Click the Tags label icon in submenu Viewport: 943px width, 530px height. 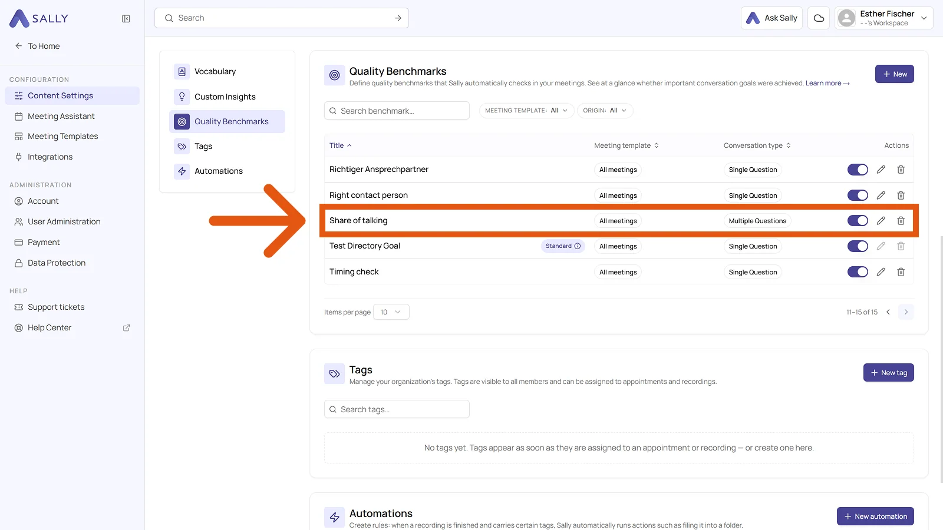coord(182,146)
